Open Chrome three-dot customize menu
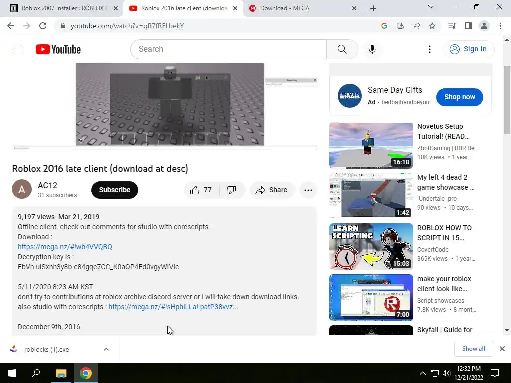This screenshot has width=511, height=383. click(500, 26)
